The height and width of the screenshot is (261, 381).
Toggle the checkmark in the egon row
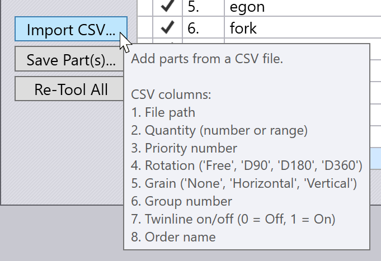click(x=168, y=6)
